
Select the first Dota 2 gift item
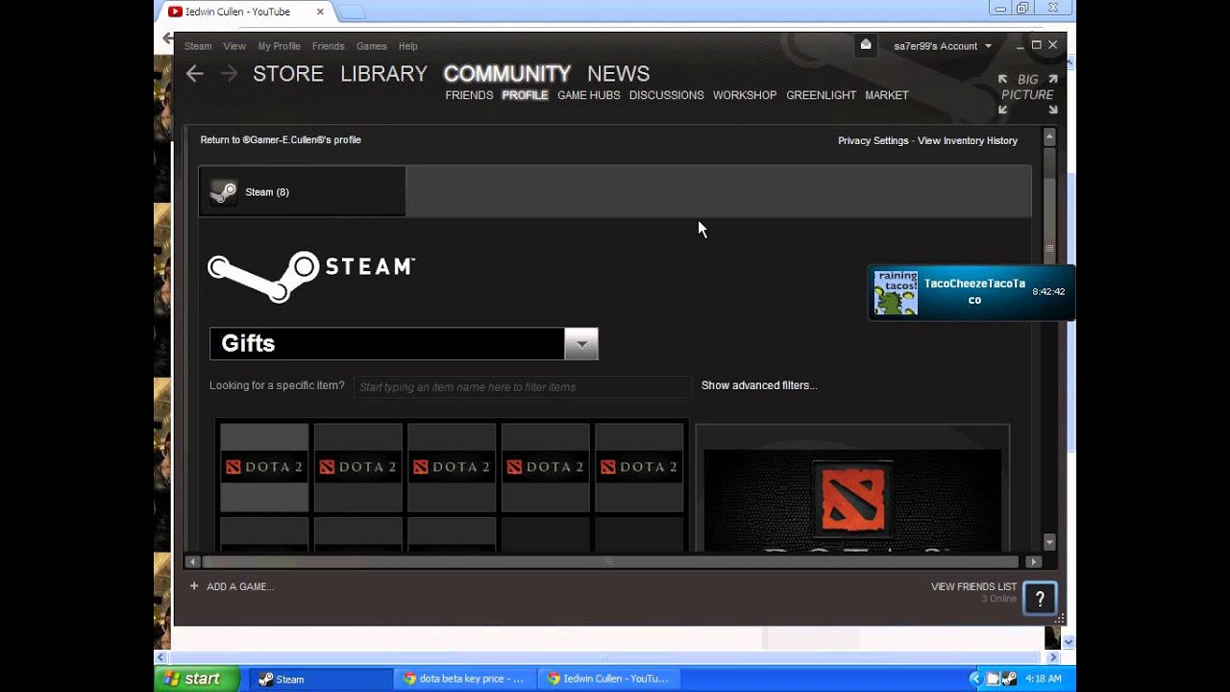tap(264, 467)
